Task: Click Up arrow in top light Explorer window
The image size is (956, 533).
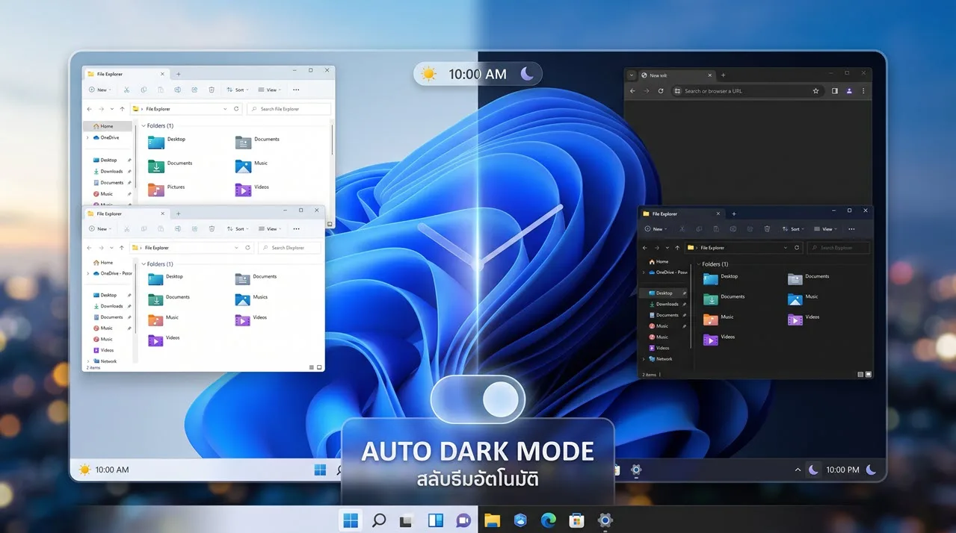Action: 122,109
